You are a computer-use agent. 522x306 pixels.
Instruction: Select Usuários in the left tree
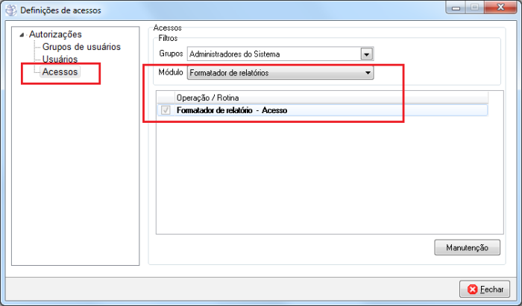tap(60, 60)
